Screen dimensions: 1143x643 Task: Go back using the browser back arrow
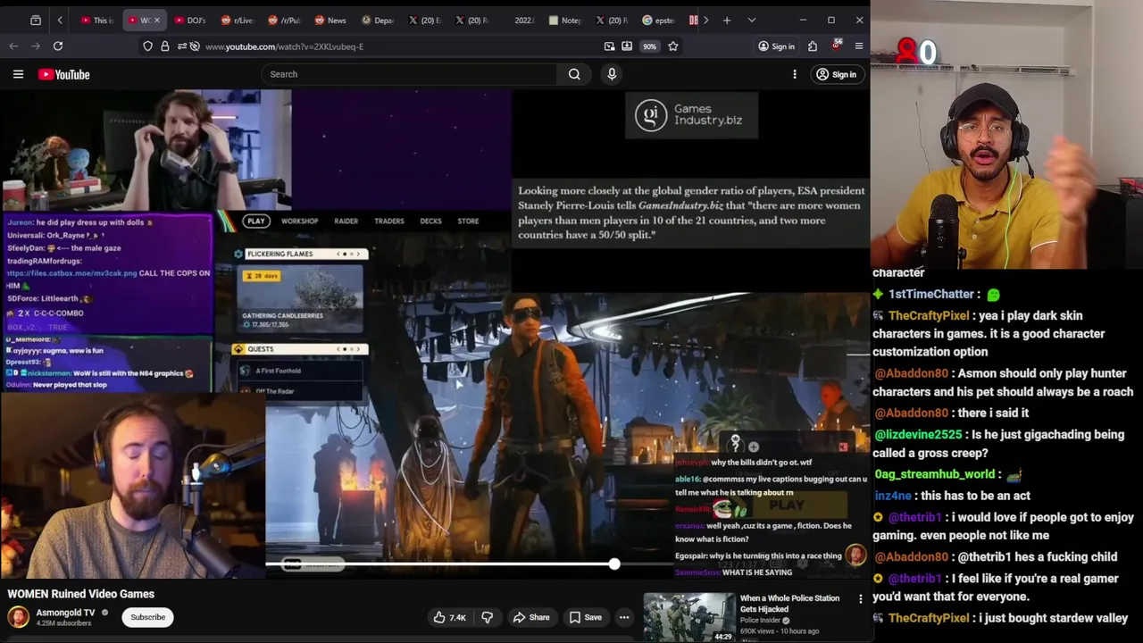(13, 46)
